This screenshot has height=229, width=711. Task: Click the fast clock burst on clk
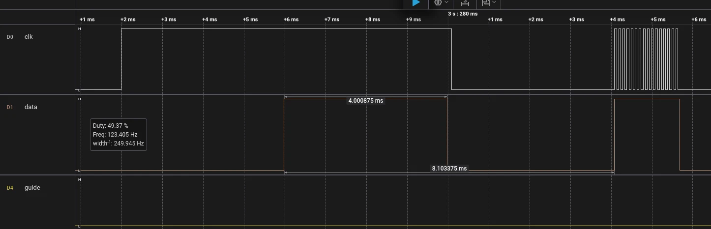(646, 59)
